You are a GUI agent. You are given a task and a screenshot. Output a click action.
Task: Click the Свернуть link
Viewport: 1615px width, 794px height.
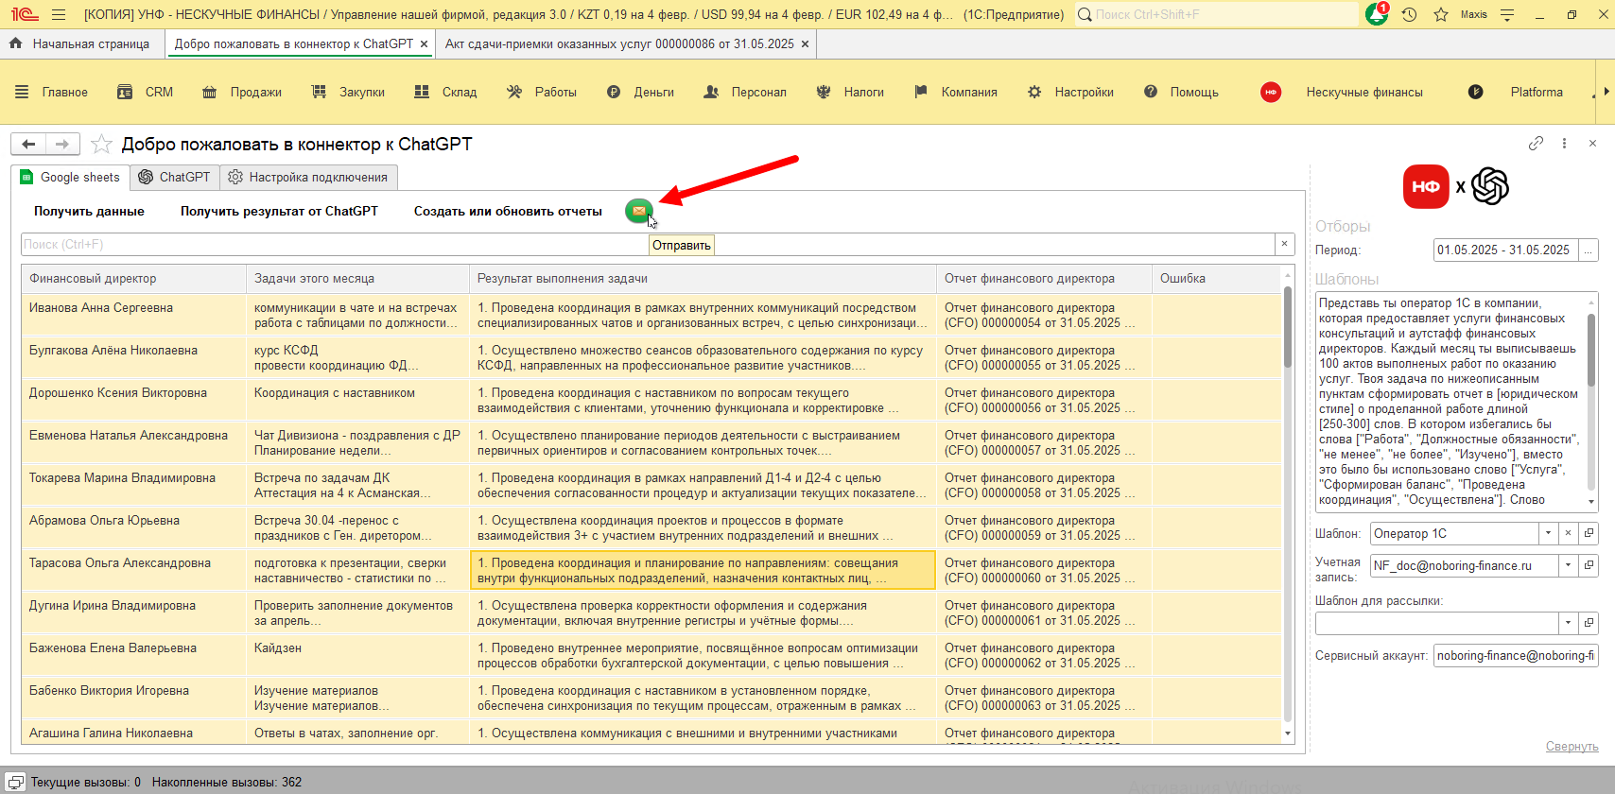pyautogui.click(x=1572, y=747)
